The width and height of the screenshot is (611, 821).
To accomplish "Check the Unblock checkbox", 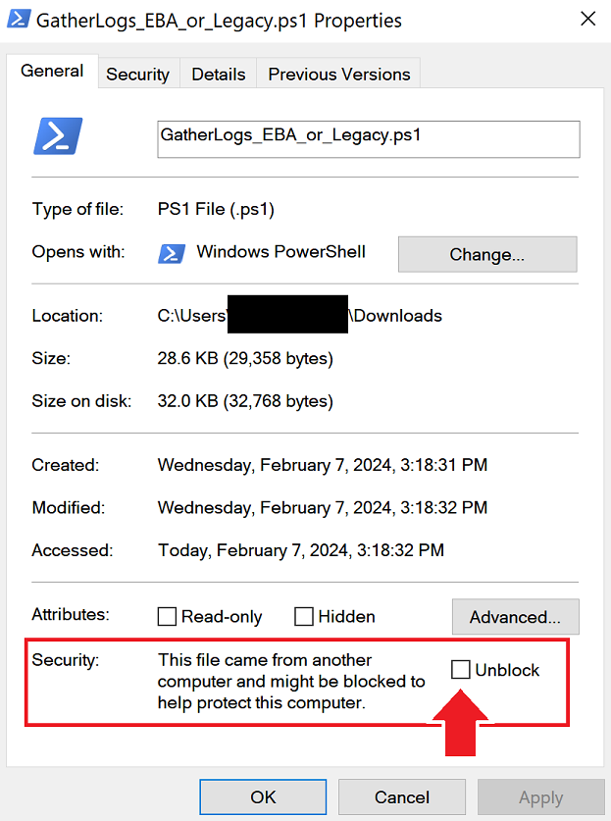I will pyautogui.click(x=461, y=670).
